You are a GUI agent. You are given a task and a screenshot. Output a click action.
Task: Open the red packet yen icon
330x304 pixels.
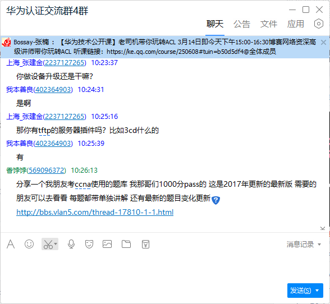point(145,244)
